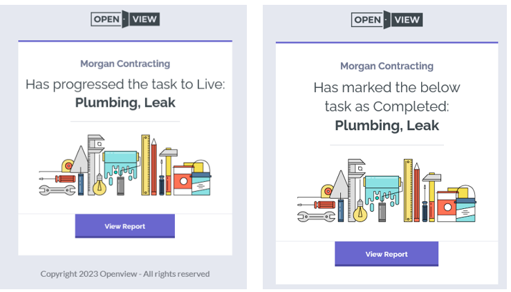Click the Copyright 2023 Openview footer text
The height and width of the screenshot is (292, 511).
124,273
